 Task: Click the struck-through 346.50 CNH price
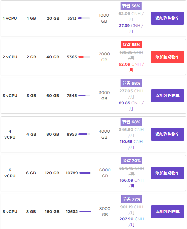[x=131, y=132]
